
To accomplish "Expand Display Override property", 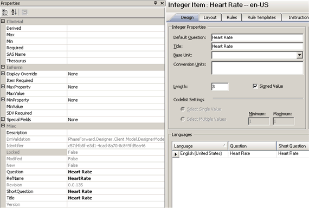I will coord(3,74).
